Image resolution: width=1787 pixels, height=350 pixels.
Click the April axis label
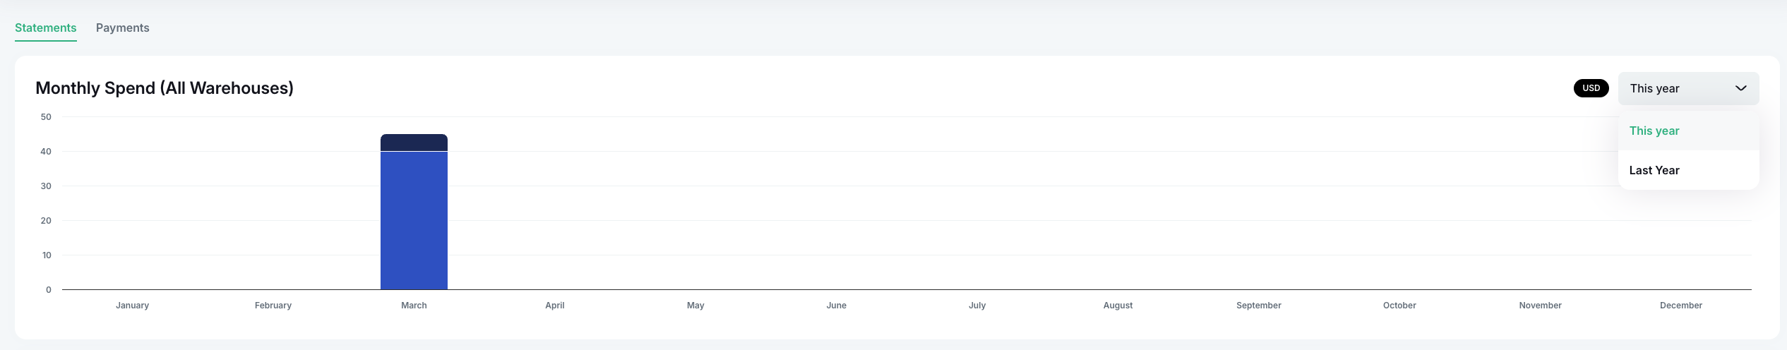click(x=554, y=306)
